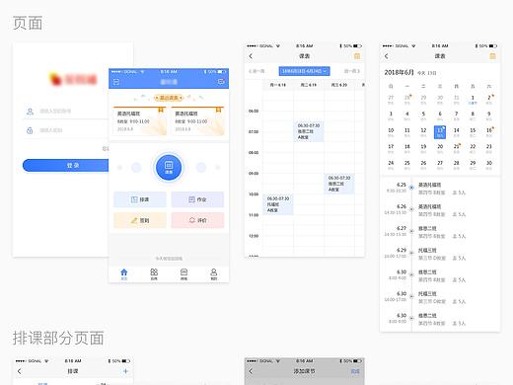Open the Tuesday 06:30-07:30 class block
The width and height of the screenshot is (513, 385).
(309, 131)
